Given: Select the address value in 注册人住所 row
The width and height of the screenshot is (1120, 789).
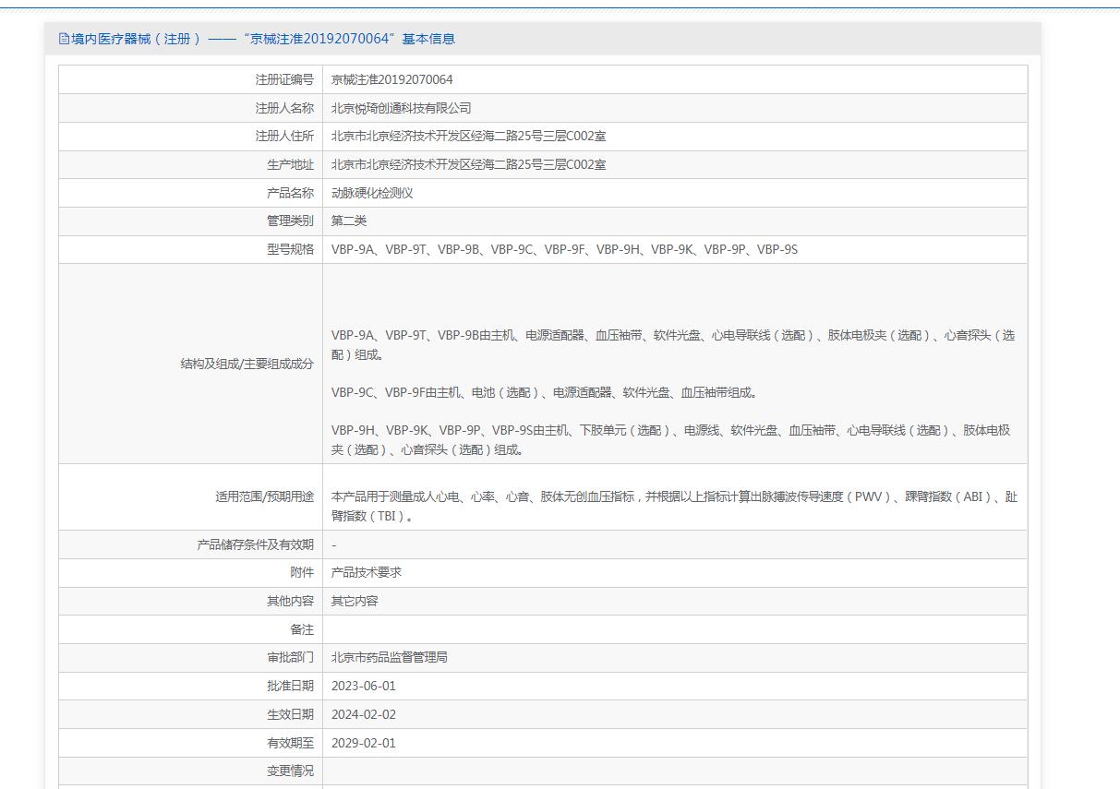Looking at the screenshot, I should (469, 137).
